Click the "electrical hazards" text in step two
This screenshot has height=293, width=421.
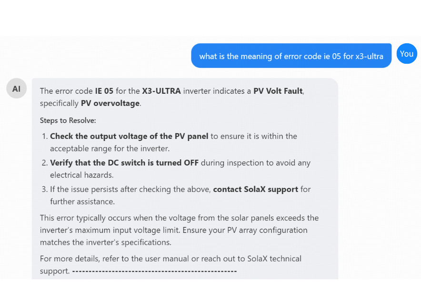coord(81,175)
